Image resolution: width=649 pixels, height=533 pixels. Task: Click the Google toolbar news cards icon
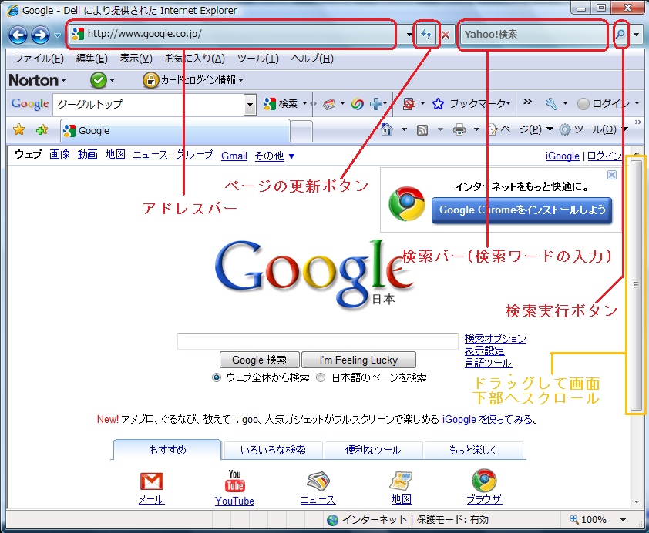(x=329, y=104)
